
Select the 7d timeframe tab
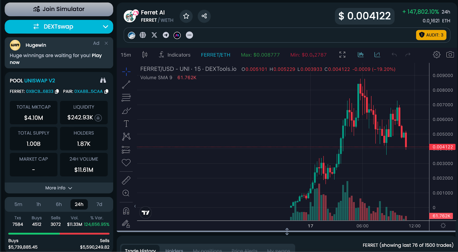(x=99, y=204)
